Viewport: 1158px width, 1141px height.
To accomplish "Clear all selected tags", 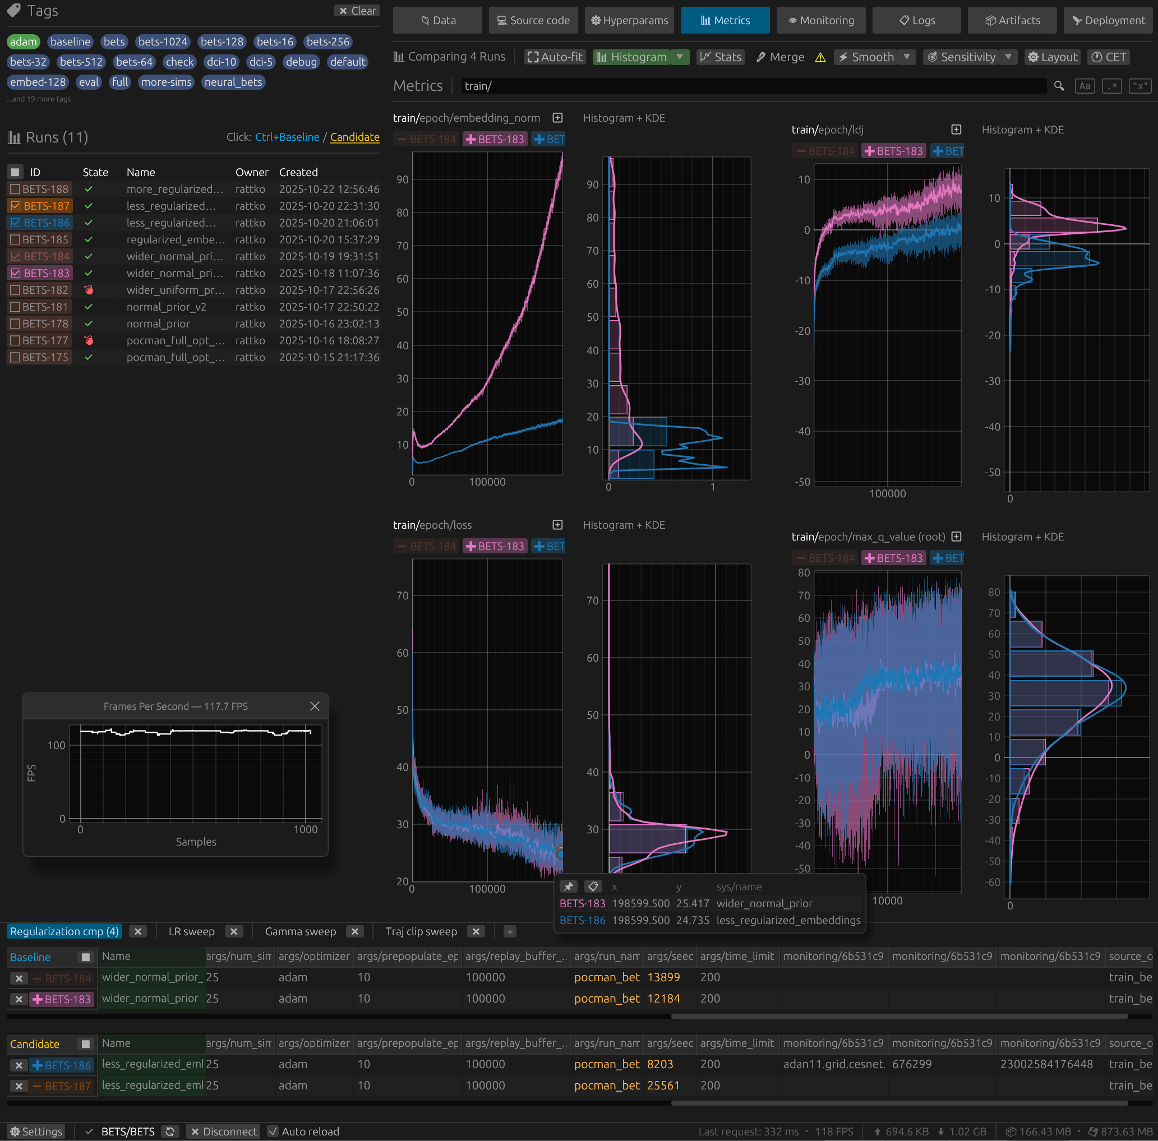I will [357, 10].
